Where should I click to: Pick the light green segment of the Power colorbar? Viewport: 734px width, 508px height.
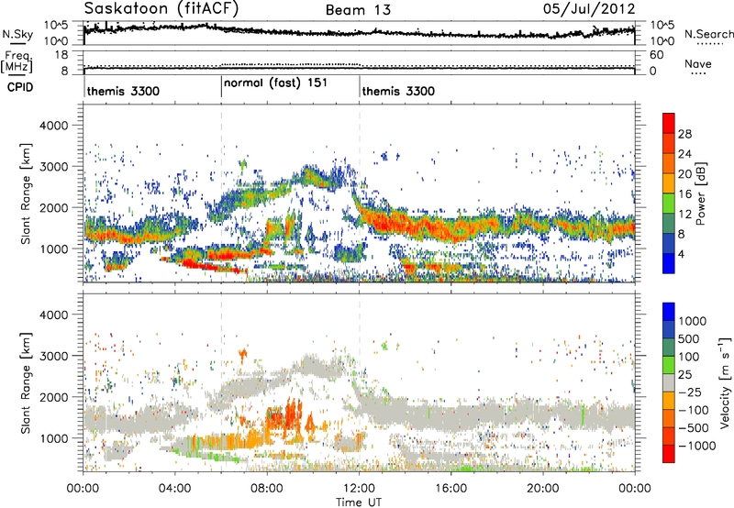669,203
